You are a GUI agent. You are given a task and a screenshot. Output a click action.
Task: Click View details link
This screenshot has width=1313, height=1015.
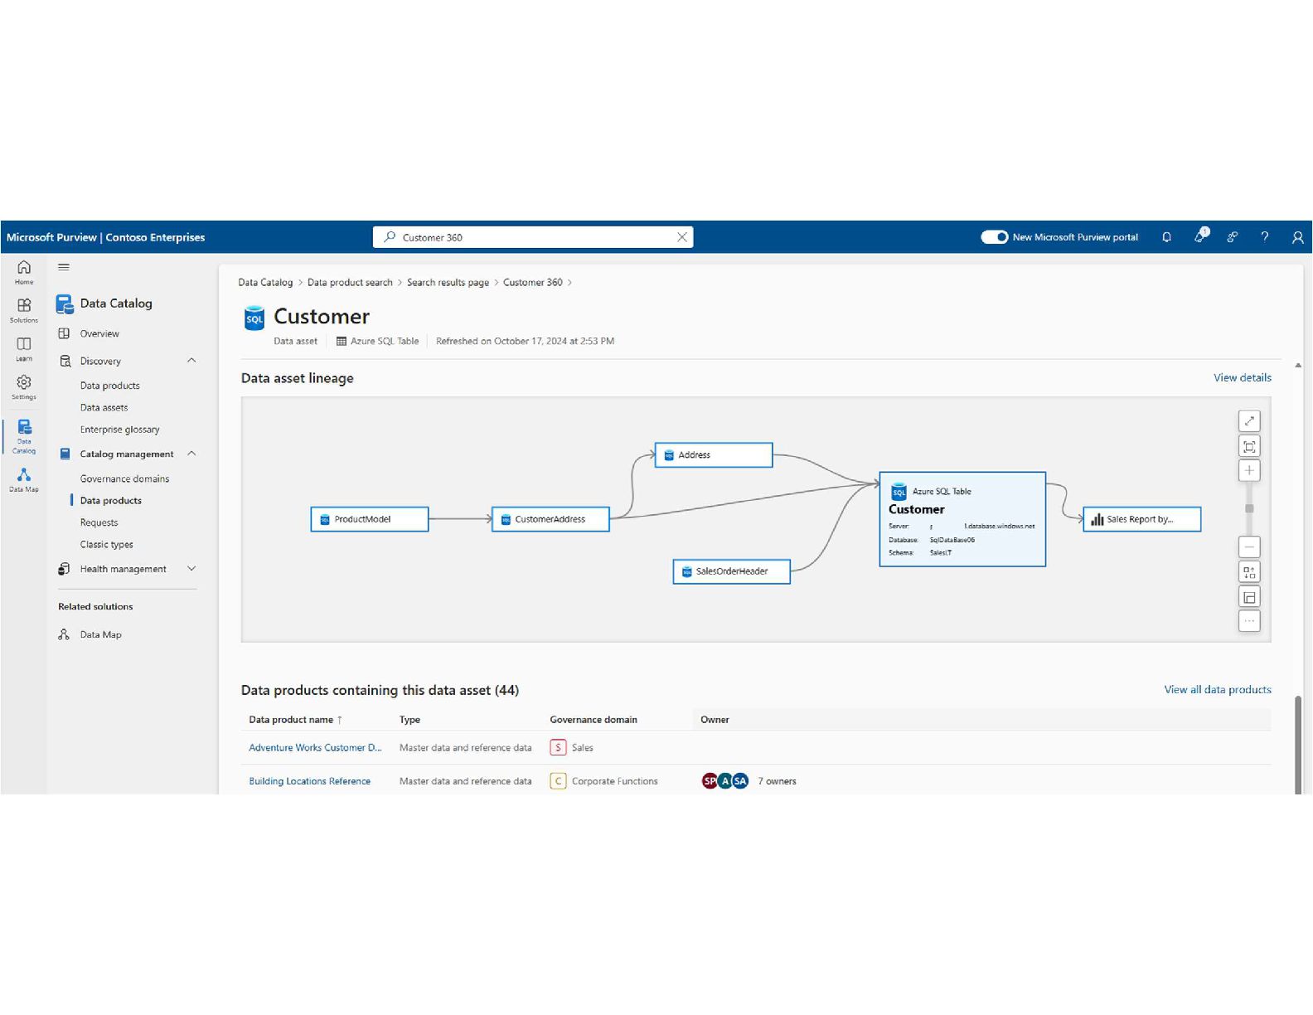(1242, 377)
